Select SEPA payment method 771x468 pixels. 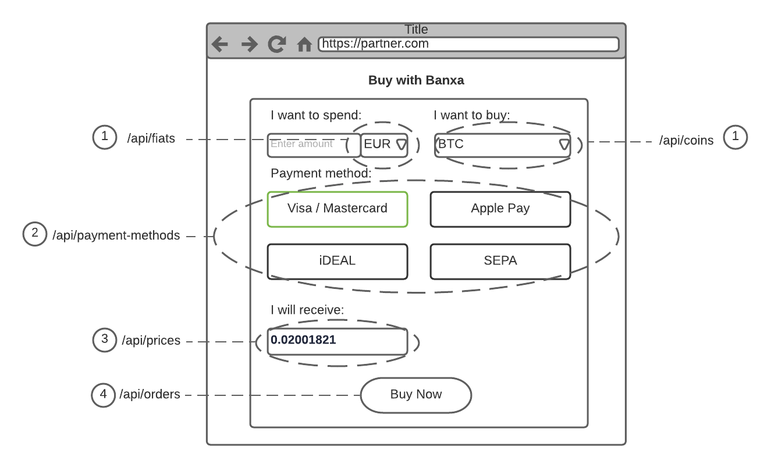(500, 261)
